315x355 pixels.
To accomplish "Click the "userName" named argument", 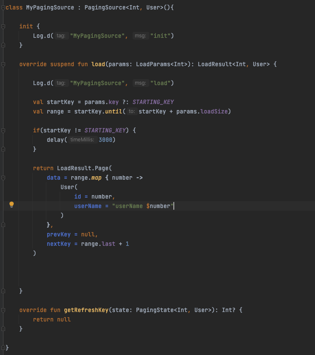I will point(88,206).
